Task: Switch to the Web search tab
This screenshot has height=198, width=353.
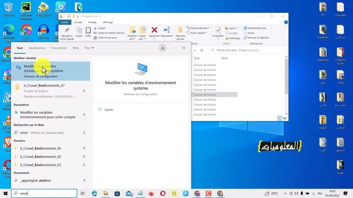Action: point(76,48)
